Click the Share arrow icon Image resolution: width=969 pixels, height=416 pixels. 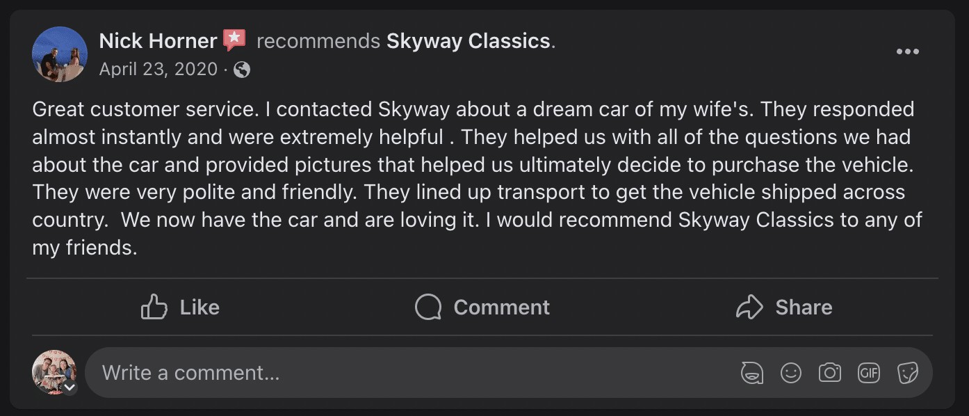[x=749, y=307]
